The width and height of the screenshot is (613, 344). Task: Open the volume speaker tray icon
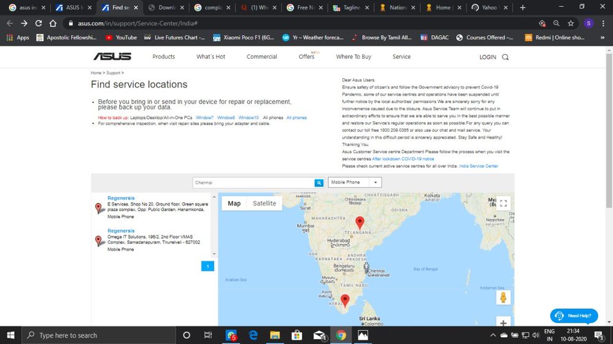pos(536,335)
